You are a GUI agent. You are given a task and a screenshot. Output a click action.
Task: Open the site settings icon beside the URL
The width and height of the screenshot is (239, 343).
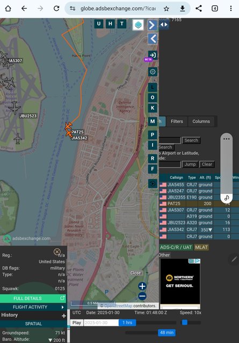(73, 9)
